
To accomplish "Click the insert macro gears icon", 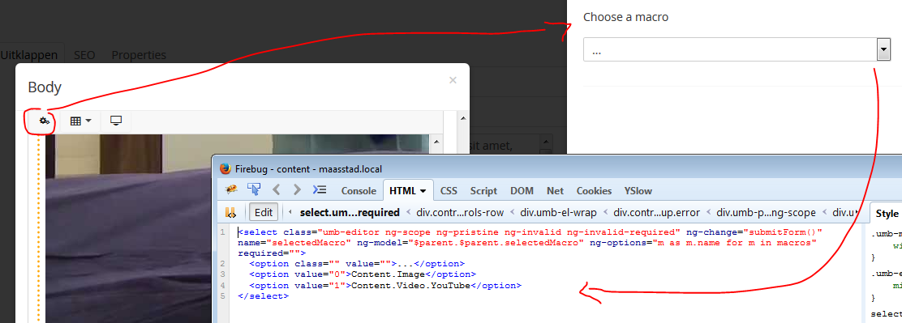I will [44, 121].
